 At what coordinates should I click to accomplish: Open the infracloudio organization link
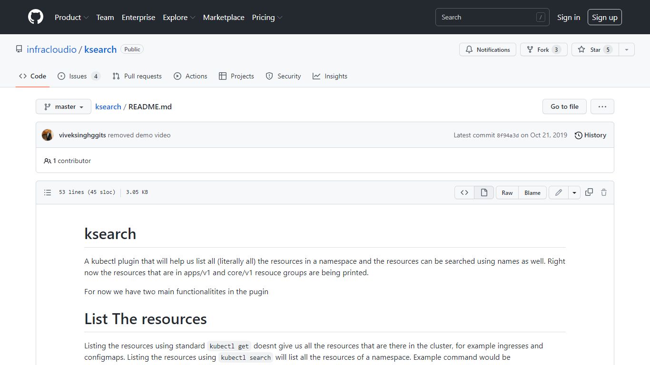(x=51, y=49)
